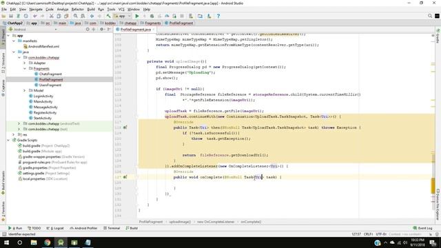Click the uploadImage() editor breadcrumb
Screen dimensions: 441x248
click(x=180, y=222)
